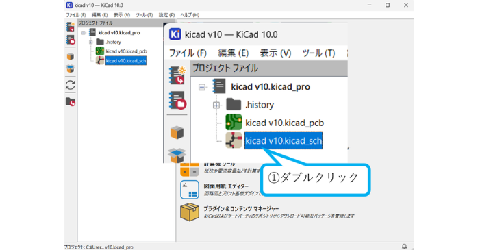Screen dimensions: 478x250
Task: Click PCB file icon in the enlarged inset
Action: [x=234, y=122]
